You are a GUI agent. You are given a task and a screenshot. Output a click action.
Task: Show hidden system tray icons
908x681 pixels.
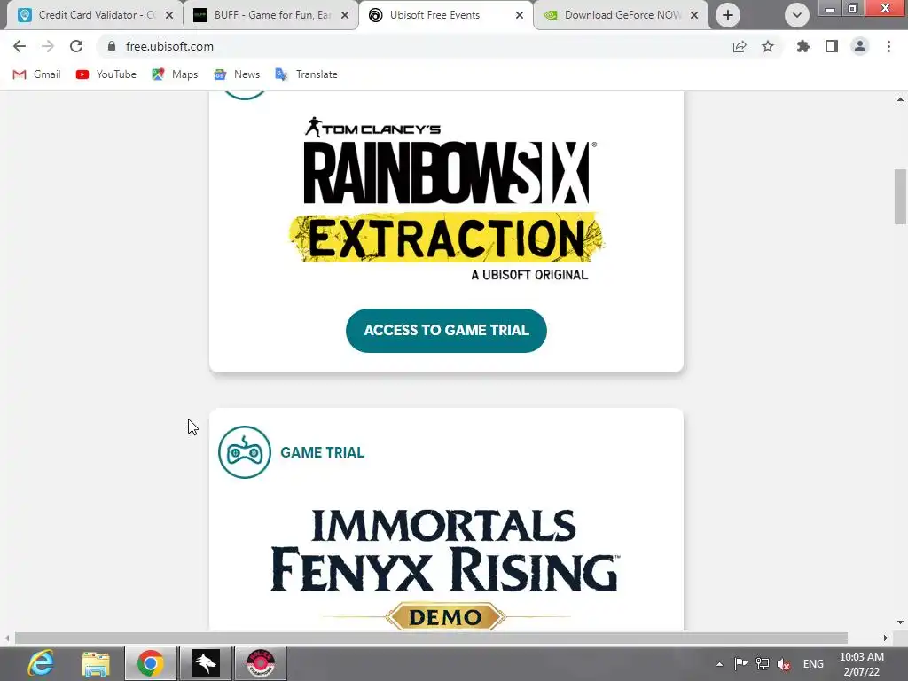point(719,664)
